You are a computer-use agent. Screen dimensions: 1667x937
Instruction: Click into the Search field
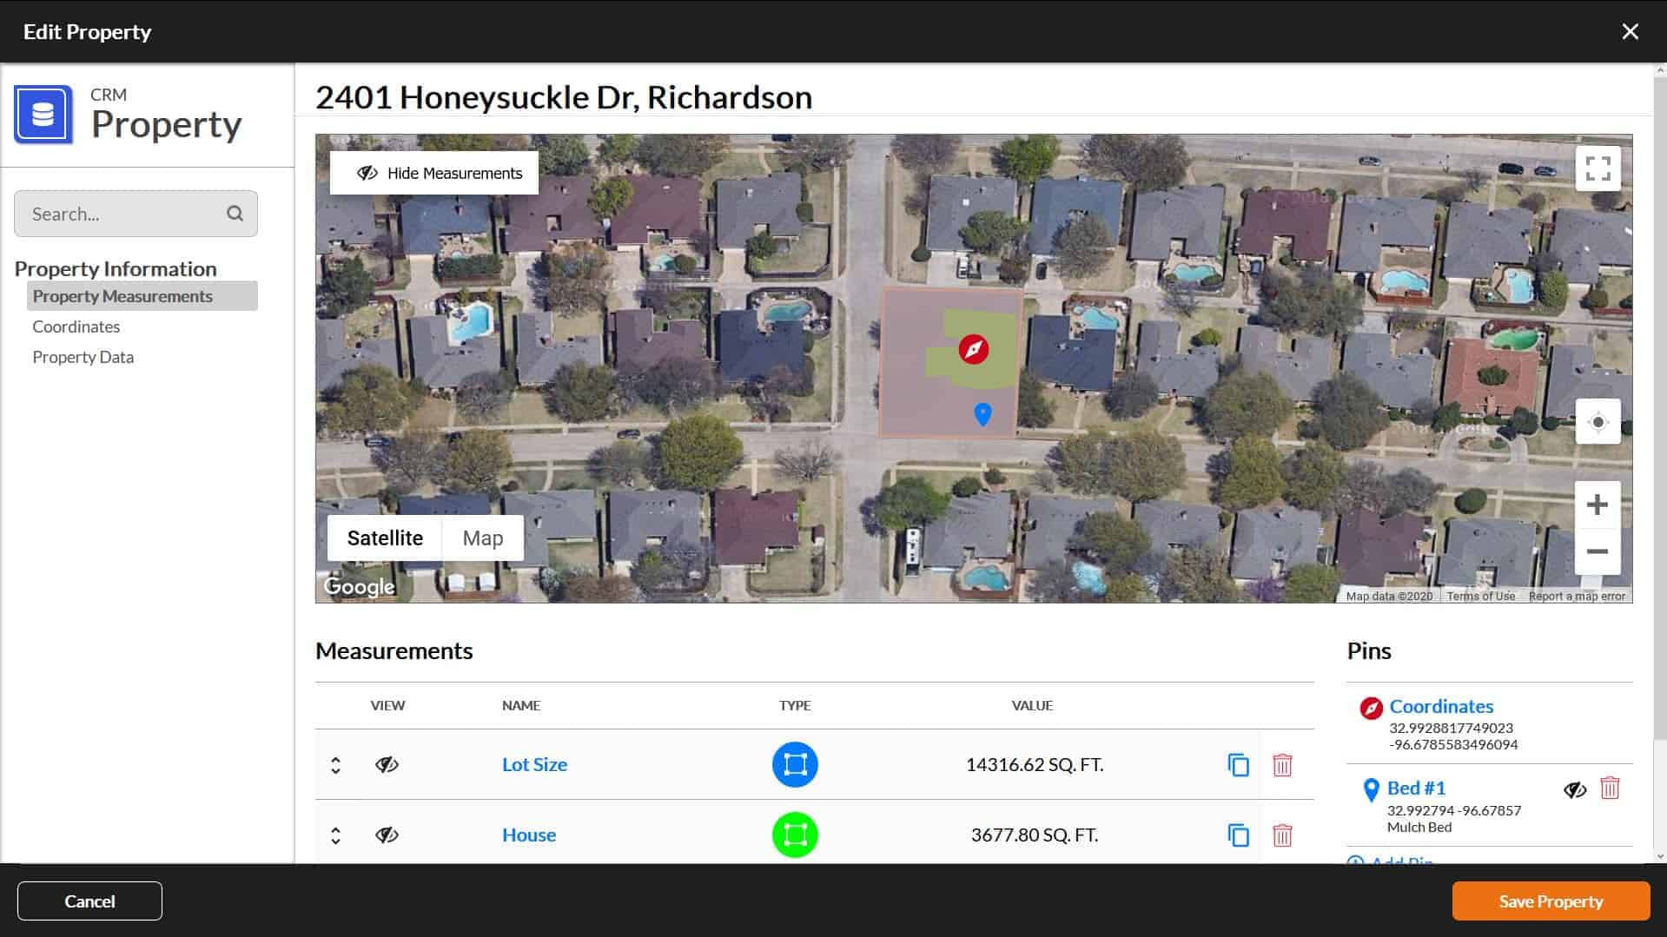136,214
